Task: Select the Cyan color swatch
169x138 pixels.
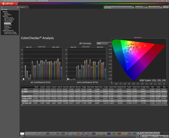Action: [x=134, y=134]
